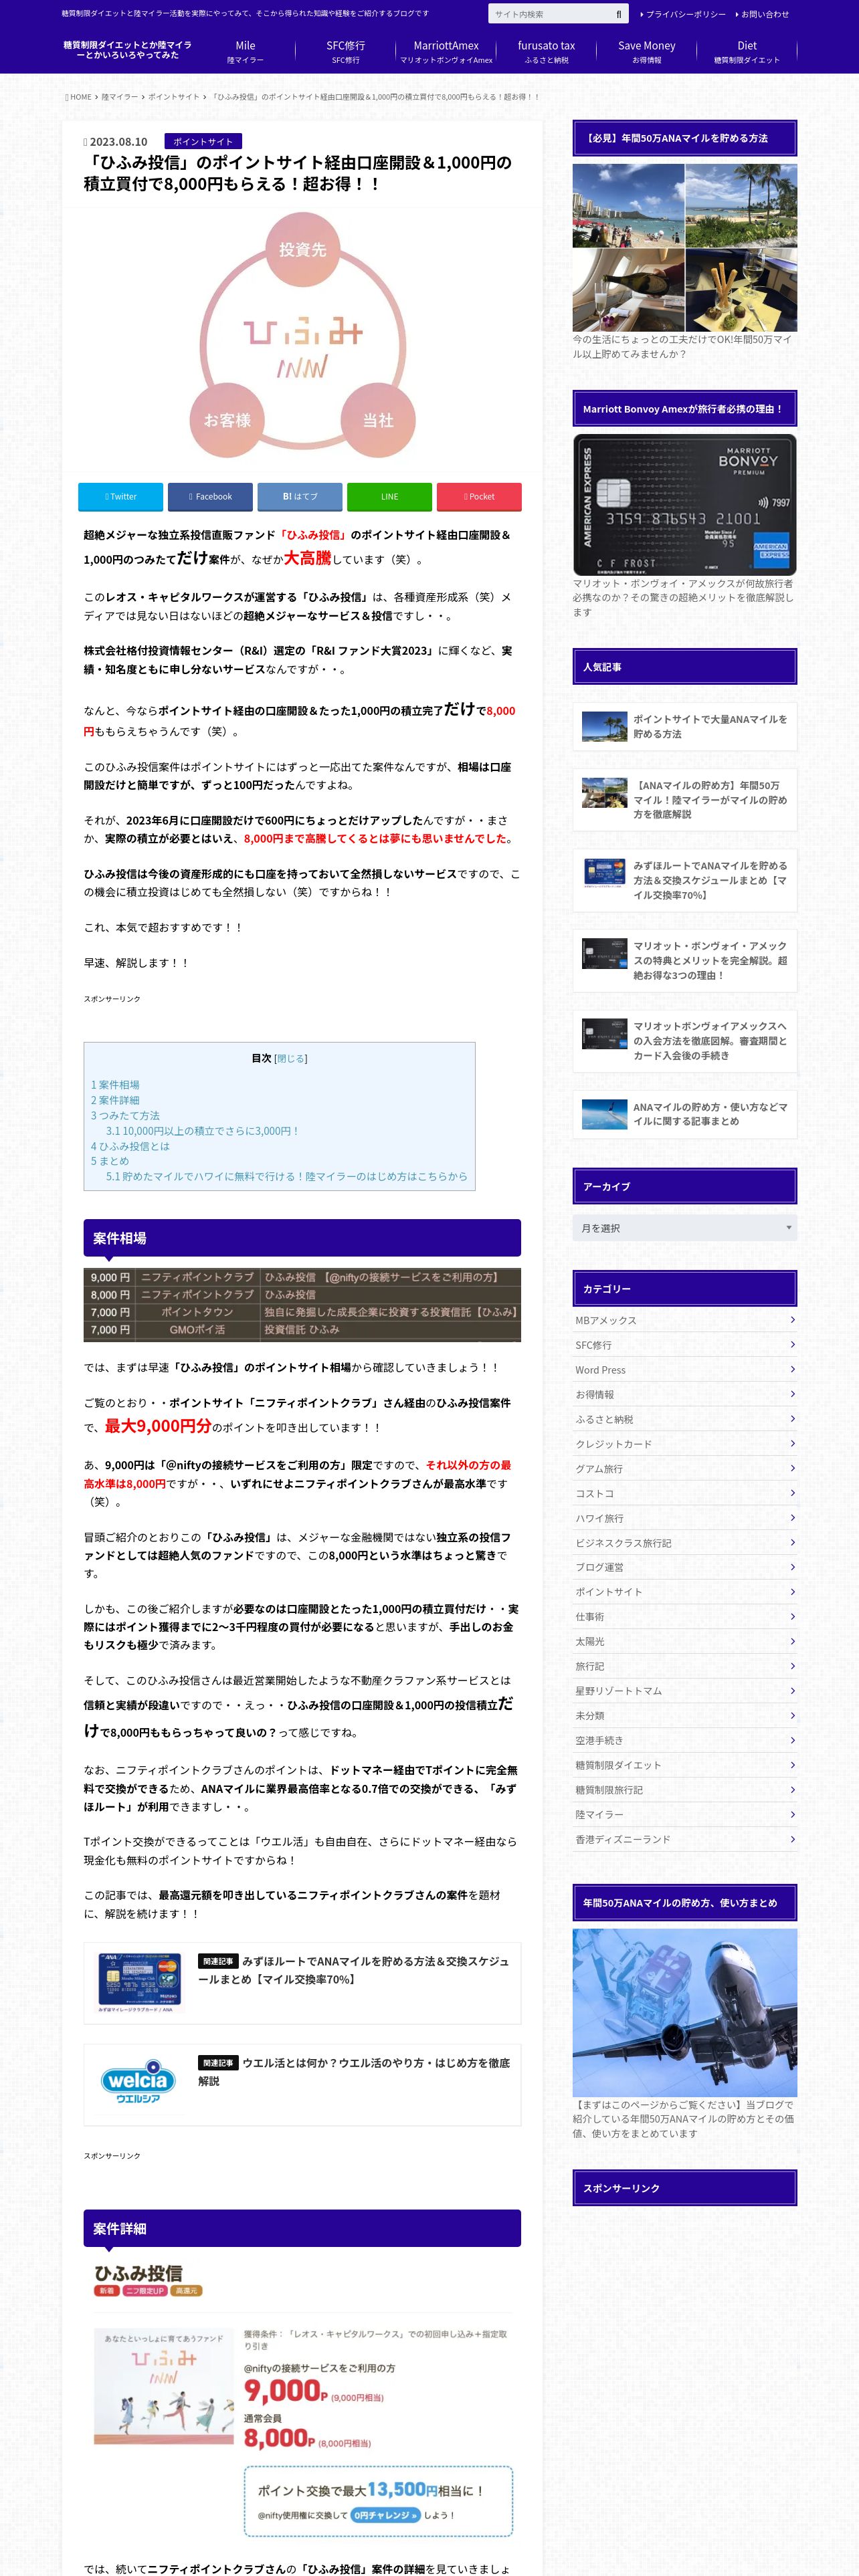Click the 0円チャレンジ button
The image size is (859, 2576).
[385, 2515]
